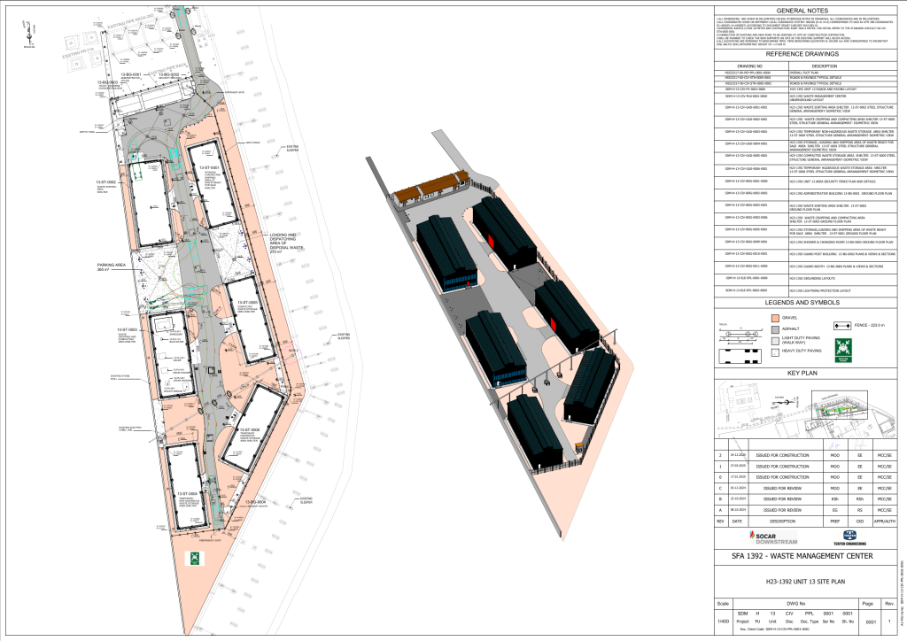Click the Rev. label in title block
The width and height of the screenshot is (907, 641).
pyautogui.click(x=889, y=604)
